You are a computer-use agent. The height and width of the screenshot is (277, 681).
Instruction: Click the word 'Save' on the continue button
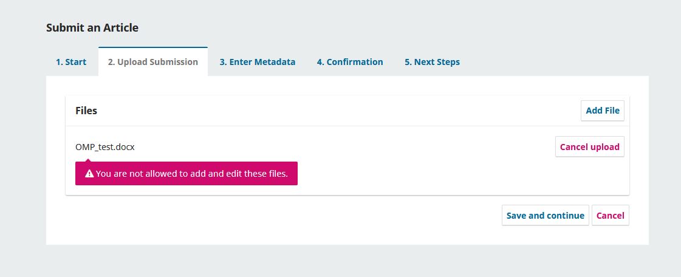pyautogui.click(x=516, y=216)
